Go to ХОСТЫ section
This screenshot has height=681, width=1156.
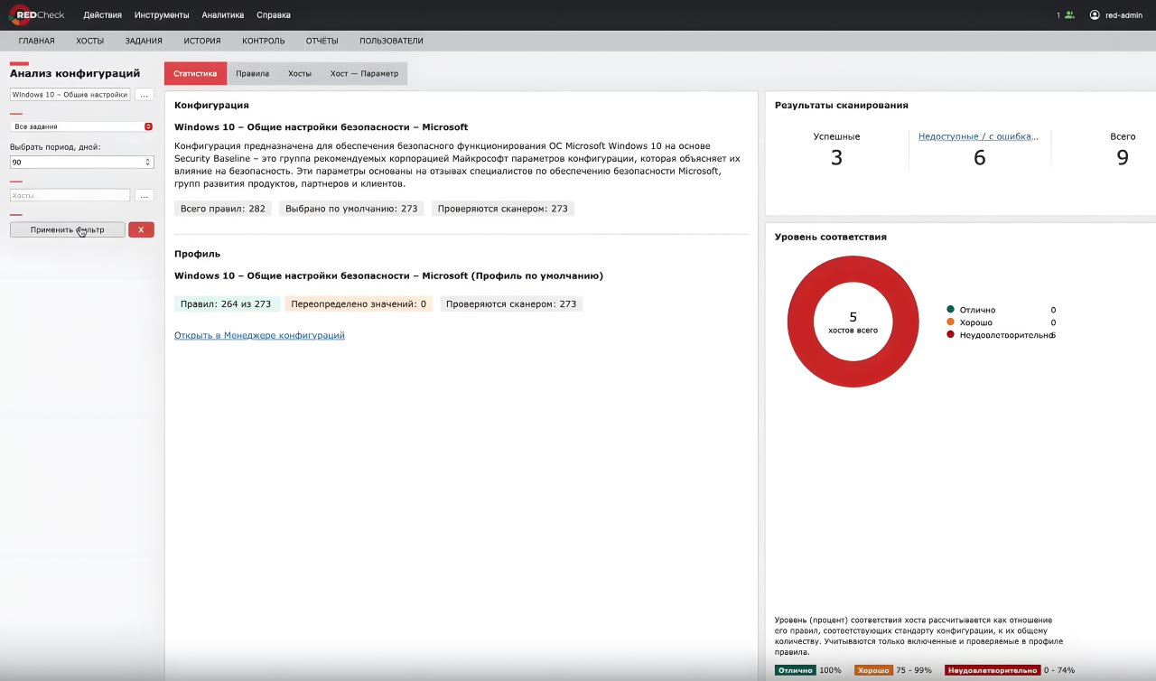(89, 41)
